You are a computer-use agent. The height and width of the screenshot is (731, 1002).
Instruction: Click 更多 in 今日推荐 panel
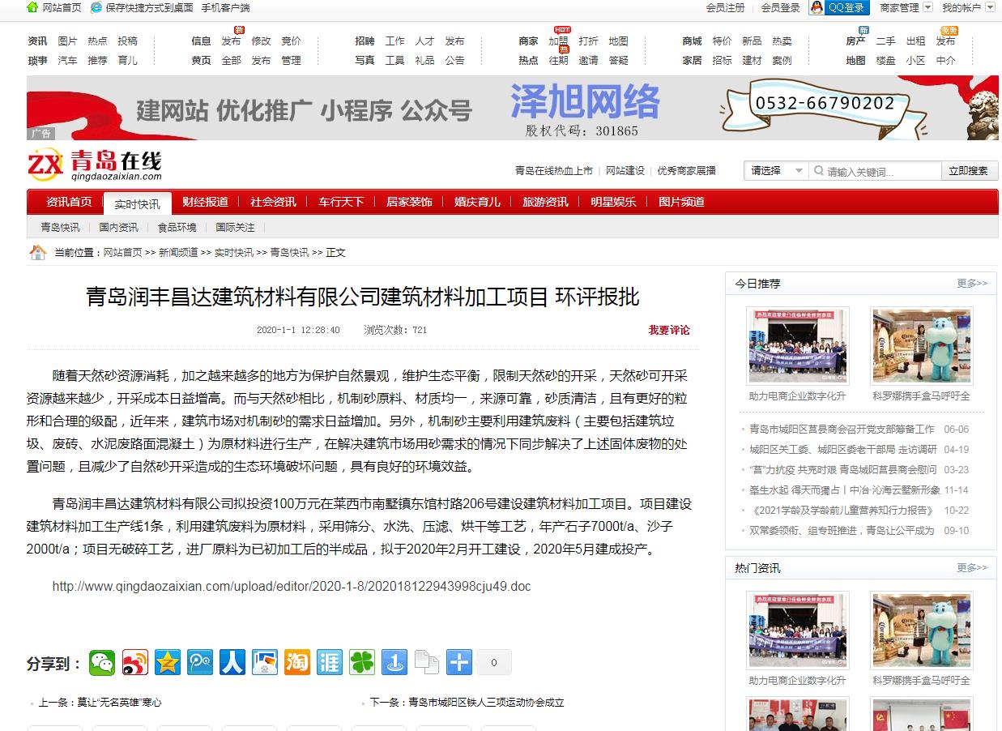(x=972, y=283)
